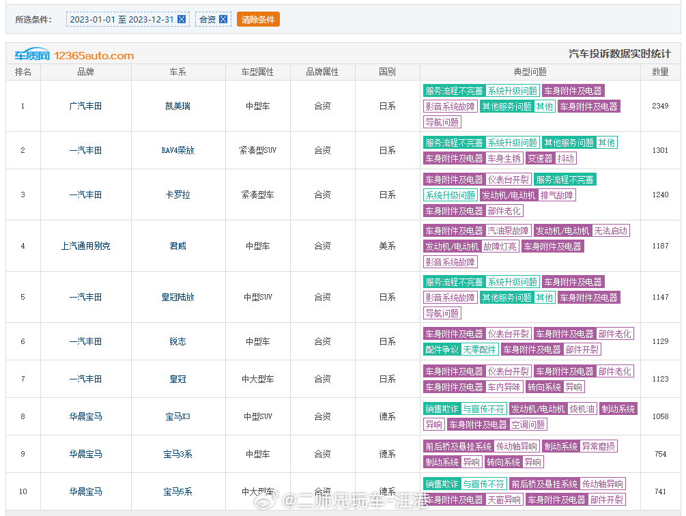Click the 典型问题 column header
The height and width of the screenshot is (516, 686).
point(530,72)
